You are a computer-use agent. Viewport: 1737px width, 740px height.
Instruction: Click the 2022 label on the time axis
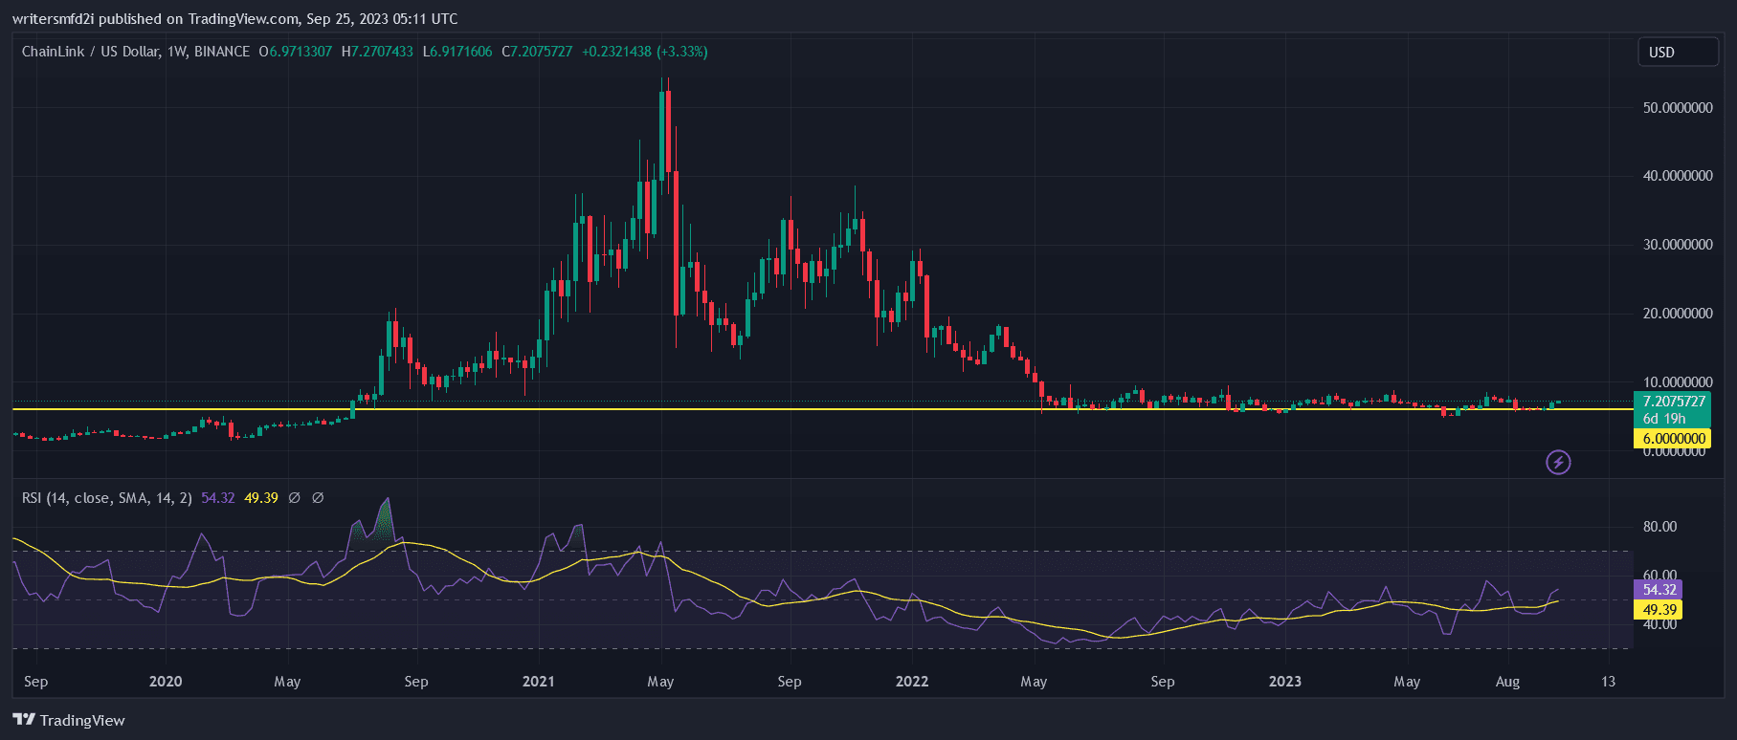(x=911, y=682)
